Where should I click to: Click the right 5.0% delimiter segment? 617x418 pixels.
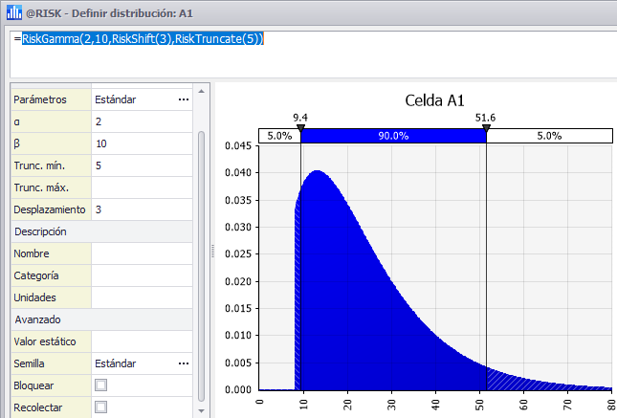click(x=549, y=136)
